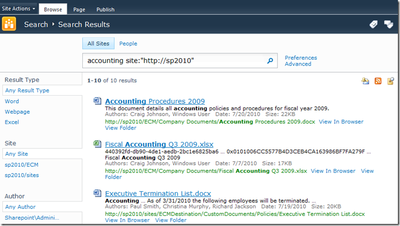Viewport: 400px width, 226px height.
Task: Open Fiscal Accounting Q3 2009.xlsx result title
Action: [159, 144]
